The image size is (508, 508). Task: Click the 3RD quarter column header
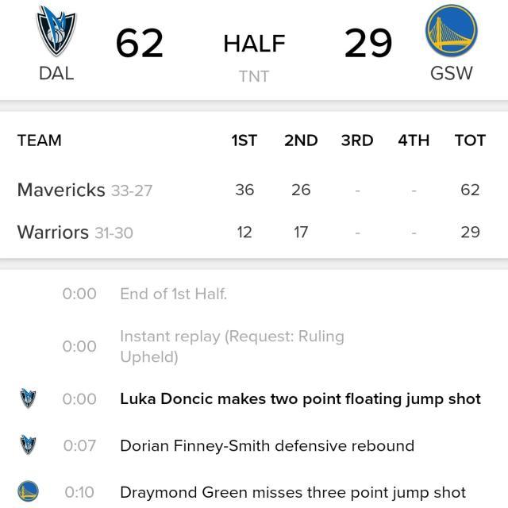click(357, 140)
